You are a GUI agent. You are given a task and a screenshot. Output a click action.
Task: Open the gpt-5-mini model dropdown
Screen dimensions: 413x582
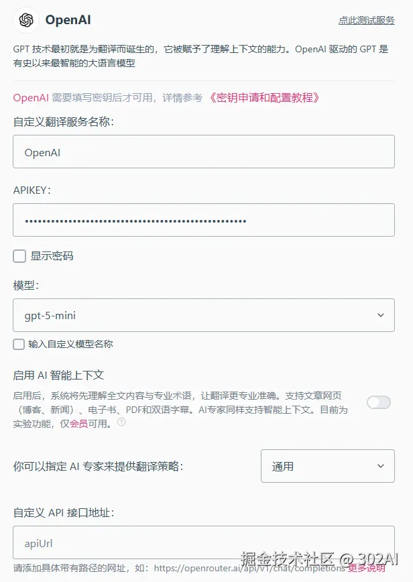(x=203, y=315)
